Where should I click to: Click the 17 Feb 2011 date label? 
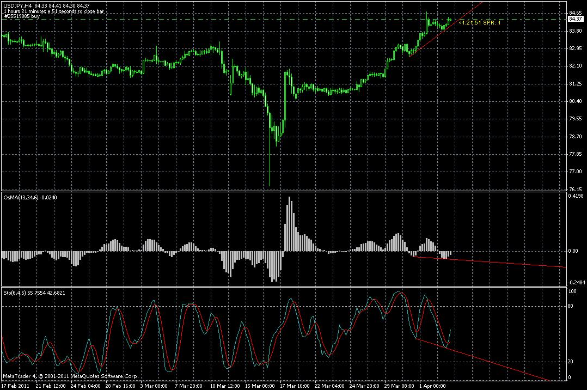pos(15,386)
